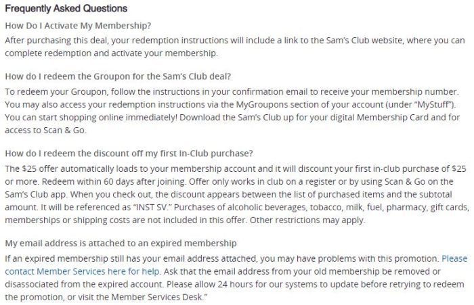This screenshot has height=305, width=474.
Task: Click the "Frequently Asked Questions" heading
Action: (x=66, y=9)
